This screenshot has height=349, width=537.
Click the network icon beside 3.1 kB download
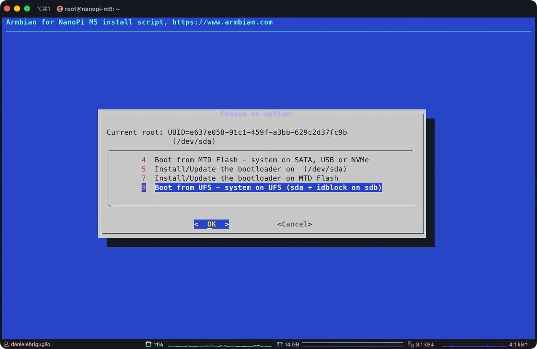411,344
